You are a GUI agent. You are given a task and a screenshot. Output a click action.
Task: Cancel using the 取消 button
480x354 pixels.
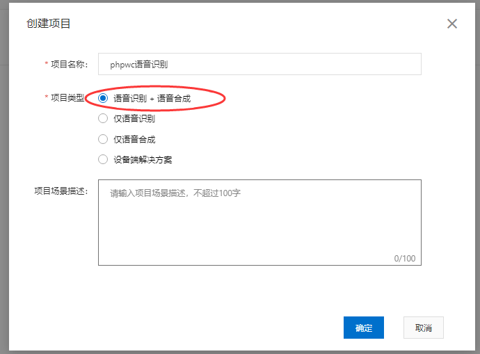424,328
